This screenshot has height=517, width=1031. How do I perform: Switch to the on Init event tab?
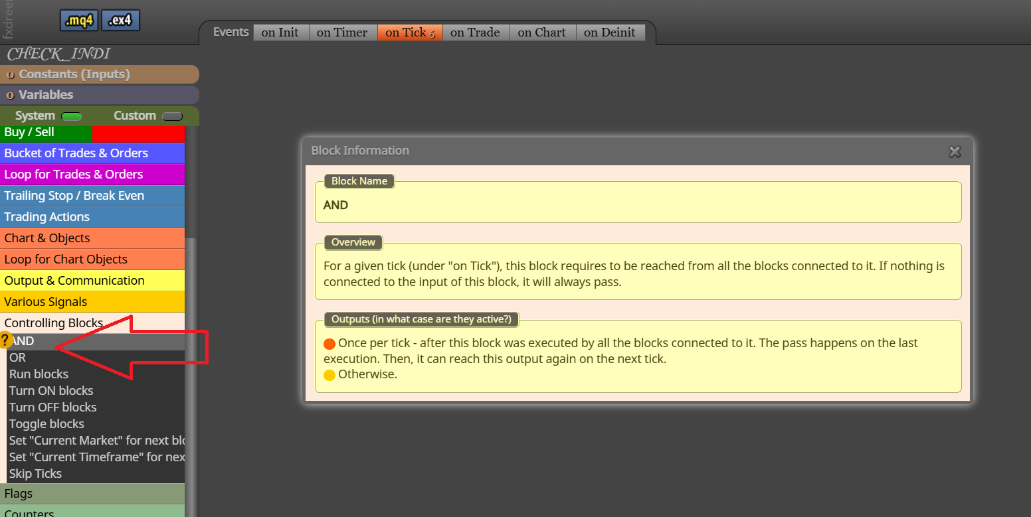pos(280,32)
